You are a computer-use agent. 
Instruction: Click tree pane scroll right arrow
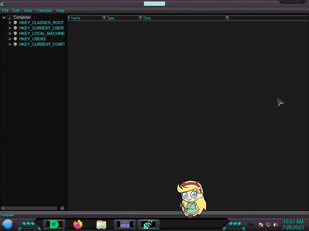[62, 208]
